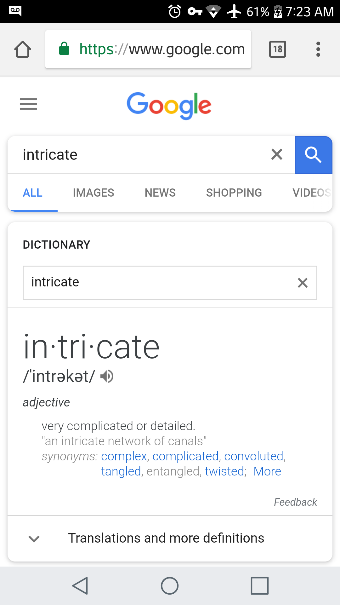The width and height of the screenshot is (340, 605).
Task: Click the chevron beside Translations
Action: [34, 539]
